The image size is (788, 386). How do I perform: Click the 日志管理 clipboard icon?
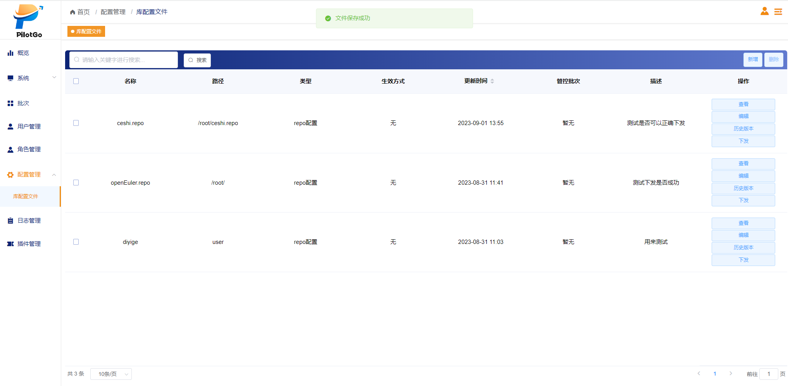[10, 221]
